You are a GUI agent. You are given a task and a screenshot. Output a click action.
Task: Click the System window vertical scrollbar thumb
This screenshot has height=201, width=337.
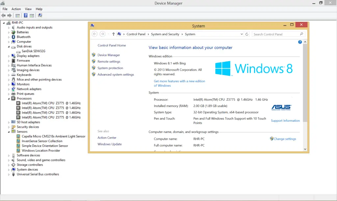(305, 83)
